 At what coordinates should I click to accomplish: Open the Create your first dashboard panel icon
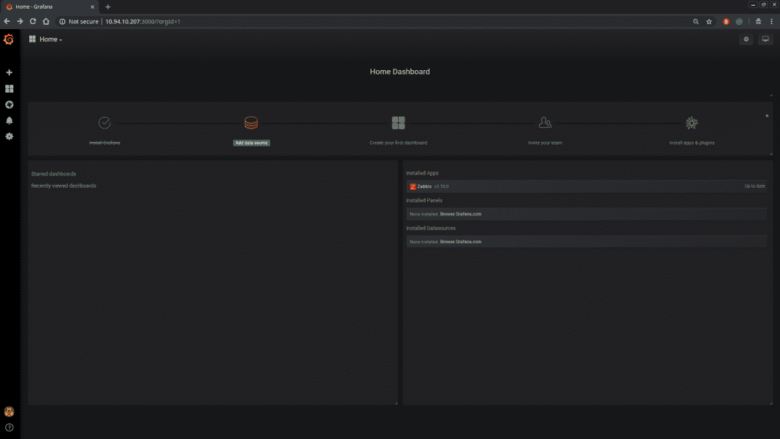point(399,121)
